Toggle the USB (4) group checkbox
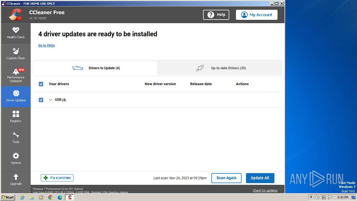The height and width of the screenshot is (201, 357). (41, 100)
